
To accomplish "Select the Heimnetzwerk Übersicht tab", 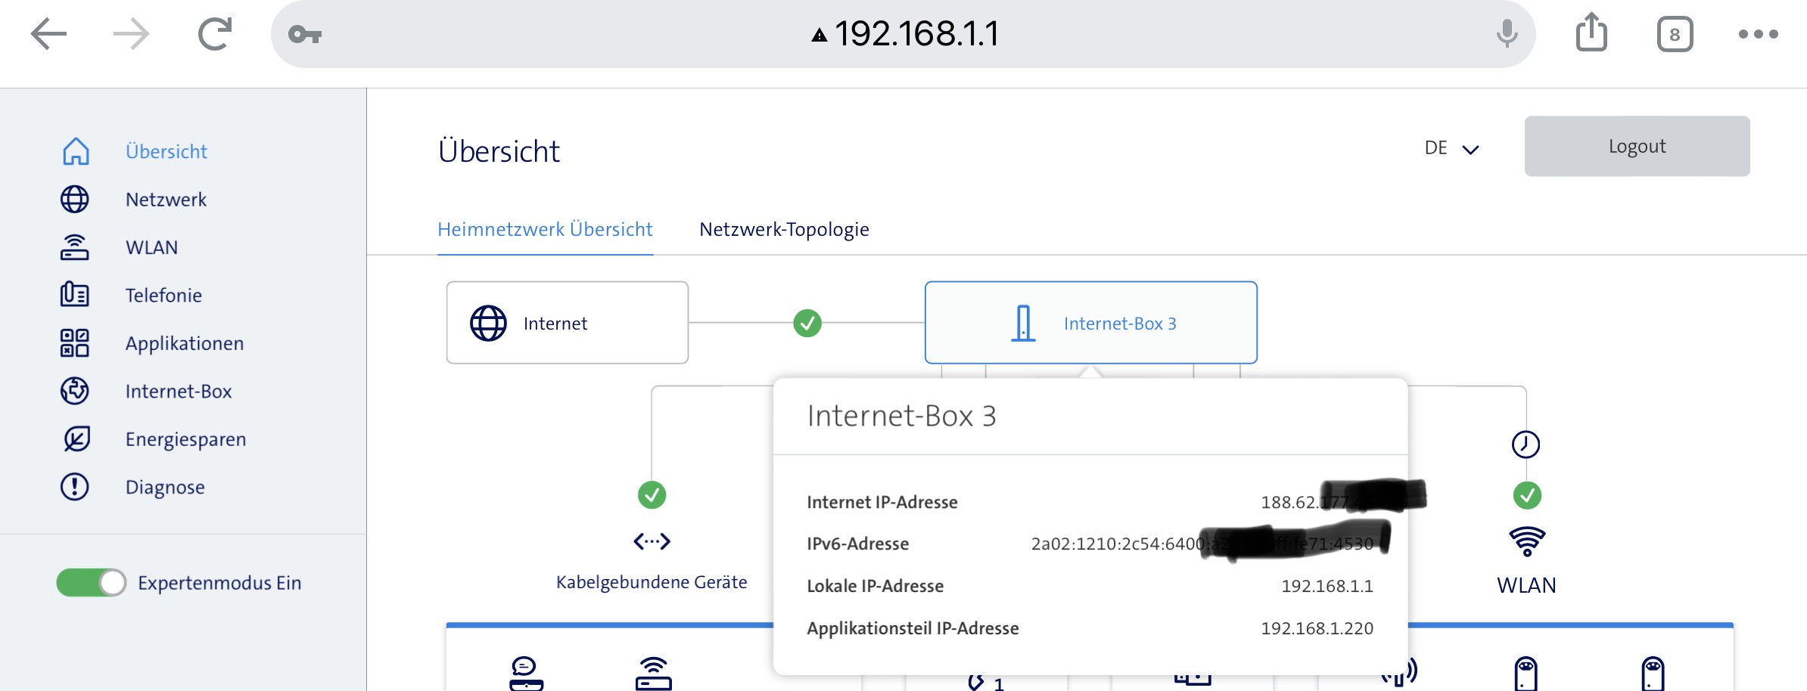I will pos(545,230).
